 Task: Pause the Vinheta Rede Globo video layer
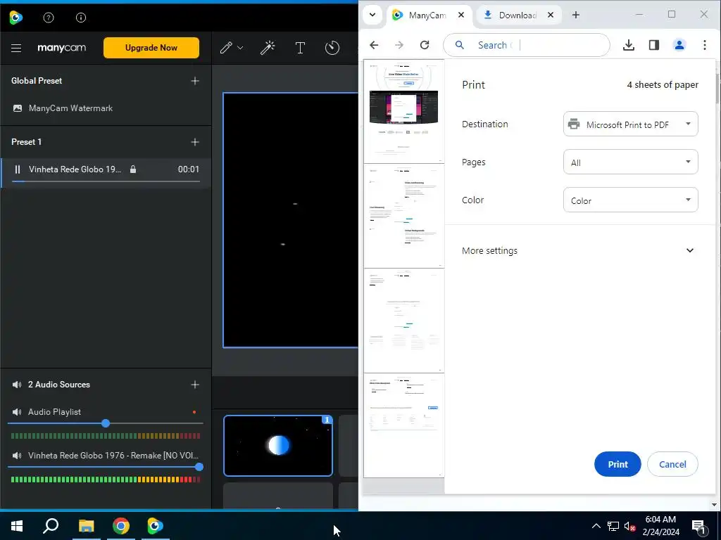pyautogui.click(x=18, y=169)
